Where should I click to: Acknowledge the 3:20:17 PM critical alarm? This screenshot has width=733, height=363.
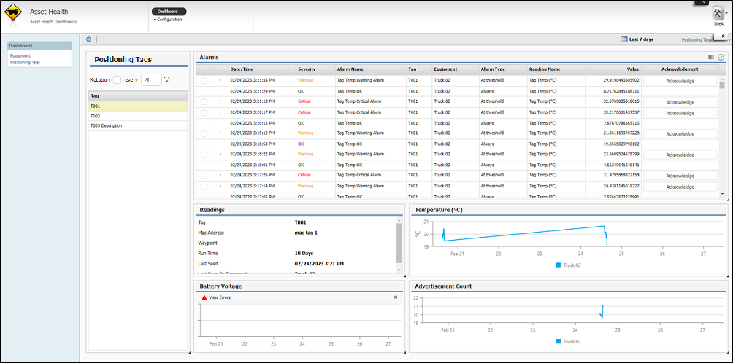pyautogui.click(x=680, y=113)
